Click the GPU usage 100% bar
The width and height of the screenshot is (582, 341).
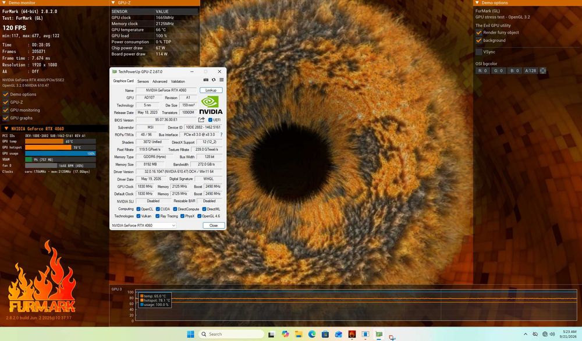(61, 153)
